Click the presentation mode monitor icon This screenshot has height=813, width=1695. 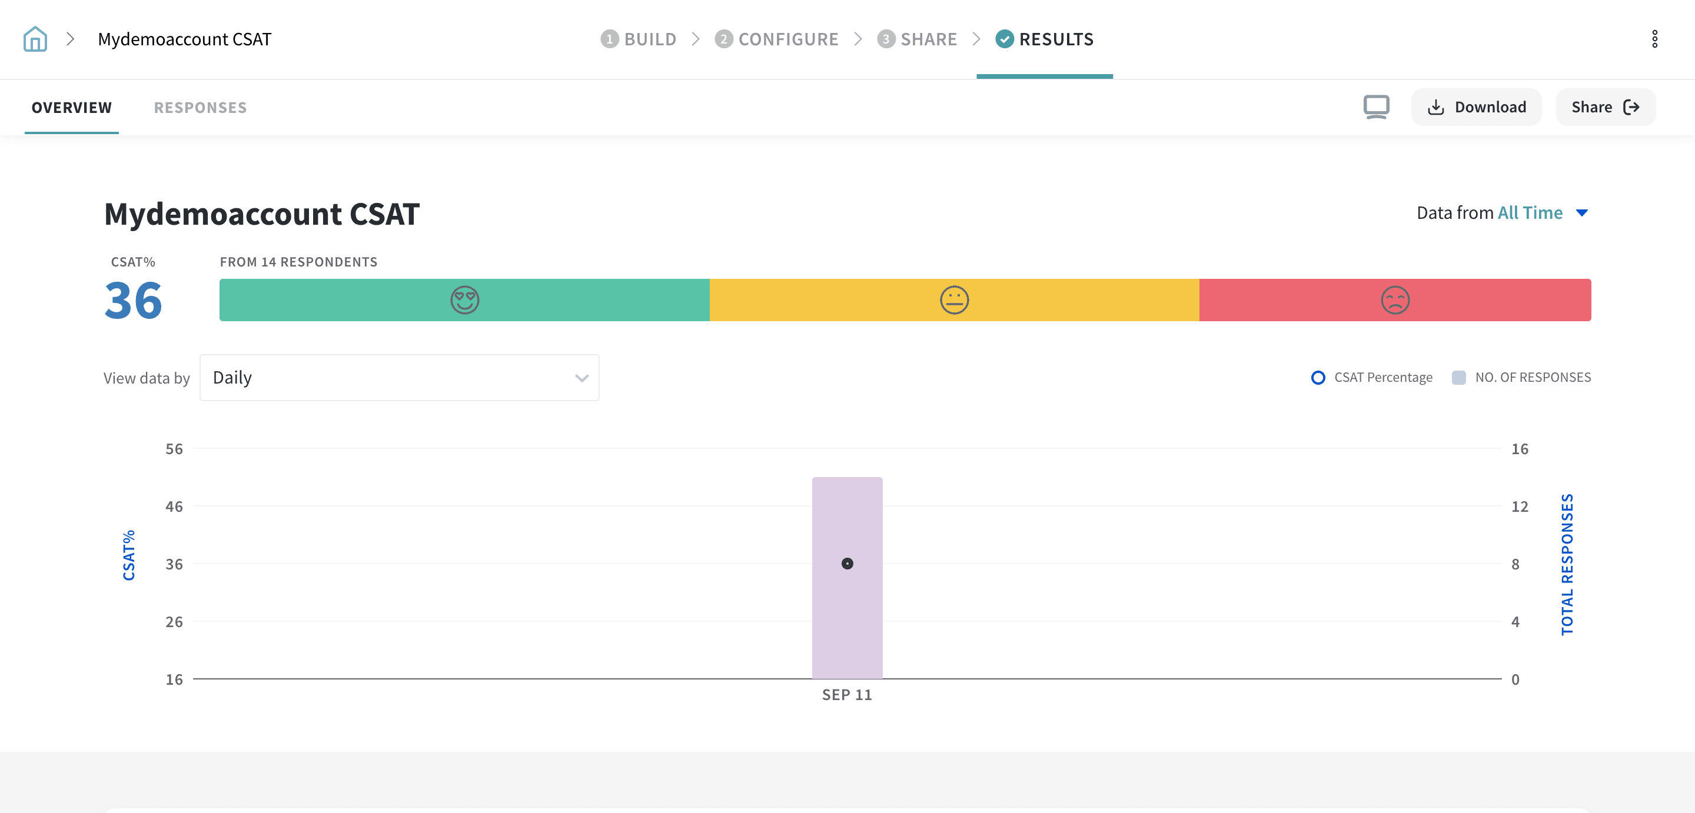point(1376,106)
